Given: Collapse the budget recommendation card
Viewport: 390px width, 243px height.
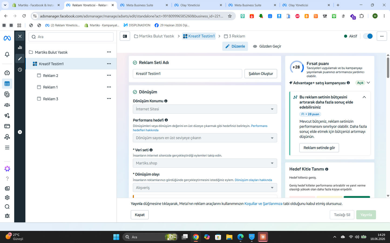Looking at the screenshot, I should pos(364,97).
